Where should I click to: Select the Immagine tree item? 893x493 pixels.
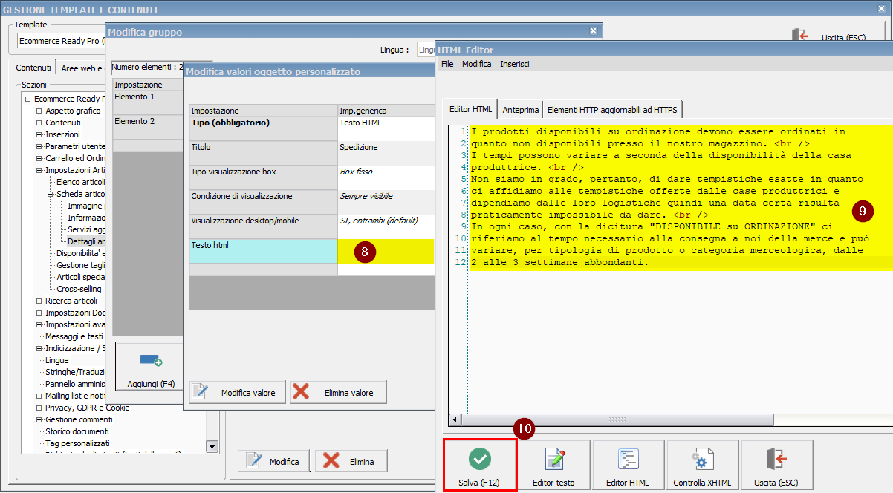(86, 206)
